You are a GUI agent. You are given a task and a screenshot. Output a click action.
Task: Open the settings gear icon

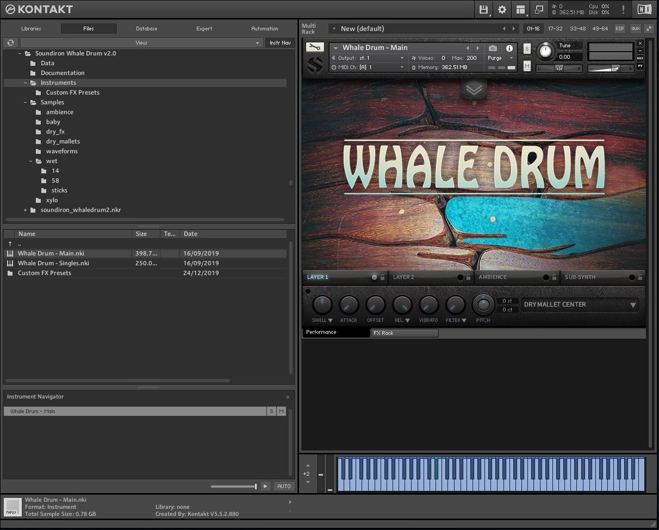coord(502,9)
